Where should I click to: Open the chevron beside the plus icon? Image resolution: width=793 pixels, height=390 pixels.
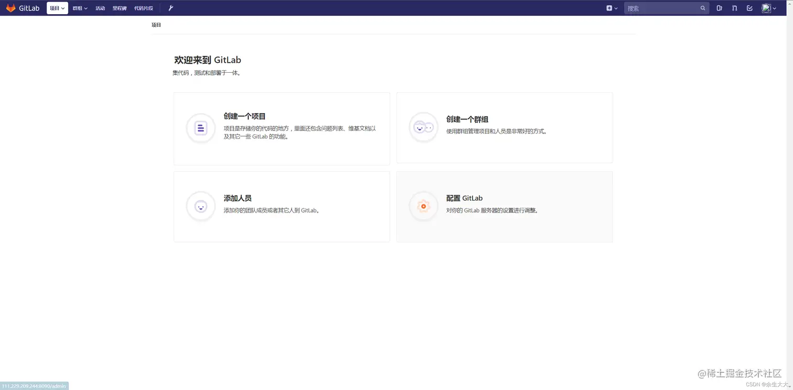616,8
